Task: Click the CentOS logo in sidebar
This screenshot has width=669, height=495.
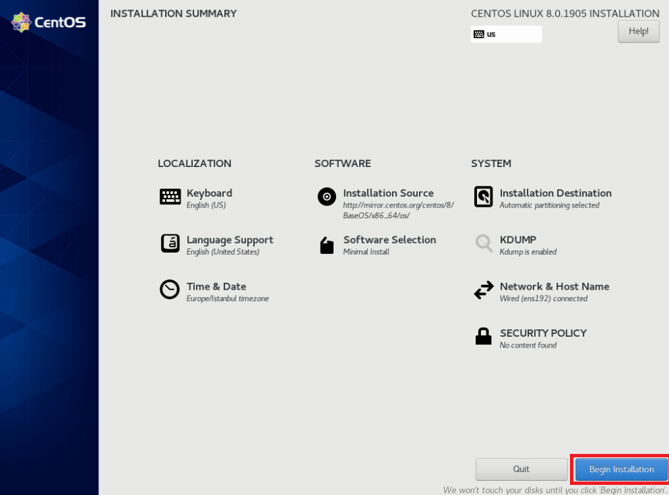Action: point(49,22)
